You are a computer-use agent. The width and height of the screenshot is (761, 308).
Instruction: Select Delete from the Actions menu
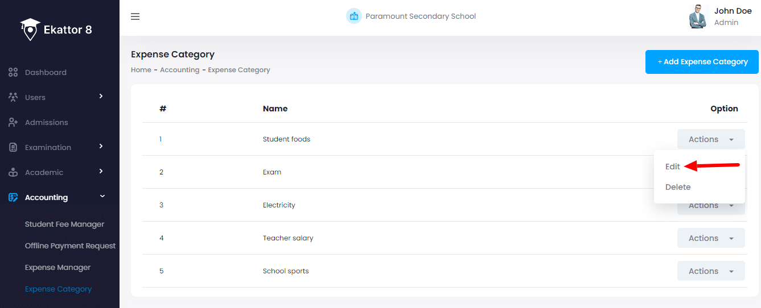tap(678, 187)
